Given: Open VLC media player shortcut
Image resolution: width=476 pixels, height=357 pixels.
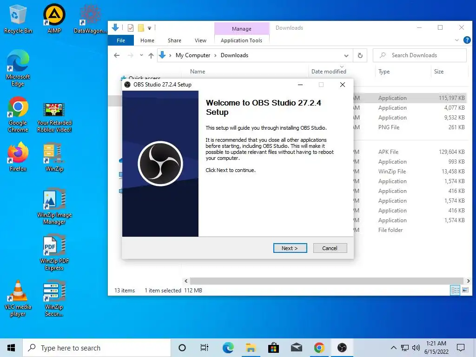Looking at the screenshot, I should [x=18, y=299].
